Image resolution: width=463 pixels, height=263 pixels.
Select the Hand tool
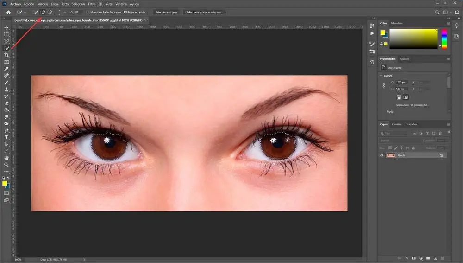click(x=6, y=158)
